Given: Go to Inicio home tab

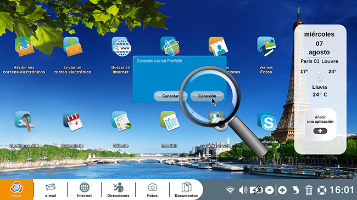Looking at the screenshot, I should [16, 190].
